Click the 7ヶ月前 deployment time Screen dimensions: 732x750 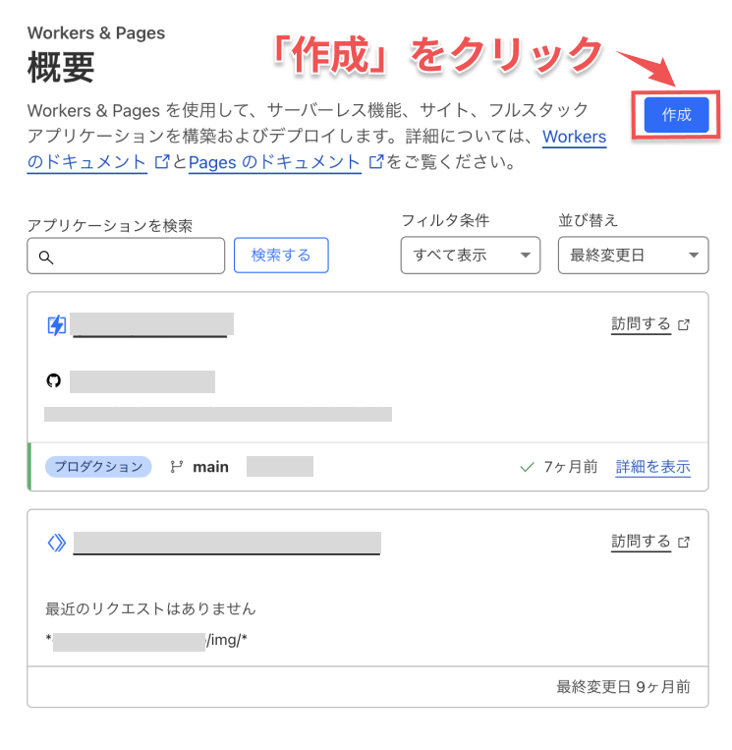click(571, 466)
